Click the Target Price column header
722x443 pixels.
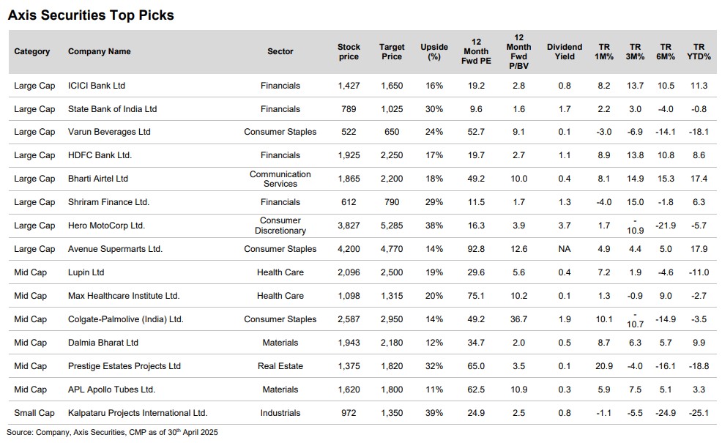click(392, 51)
